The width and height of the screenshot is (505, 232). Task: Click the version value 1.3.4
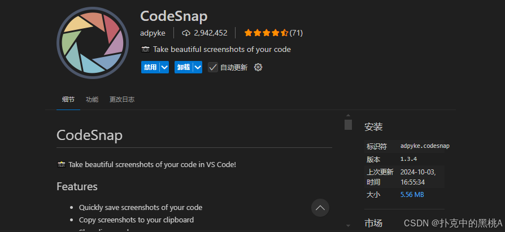[x=409, y=159]
